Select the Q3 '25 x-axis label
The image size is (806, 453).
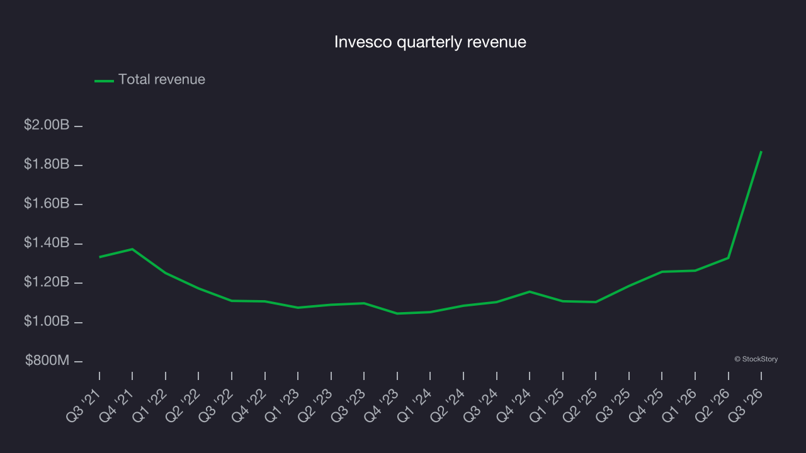pos(613,404)
